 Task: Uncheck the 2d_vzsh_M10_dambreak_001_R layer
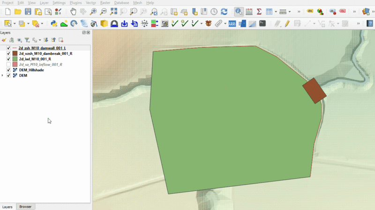[8, 54]
